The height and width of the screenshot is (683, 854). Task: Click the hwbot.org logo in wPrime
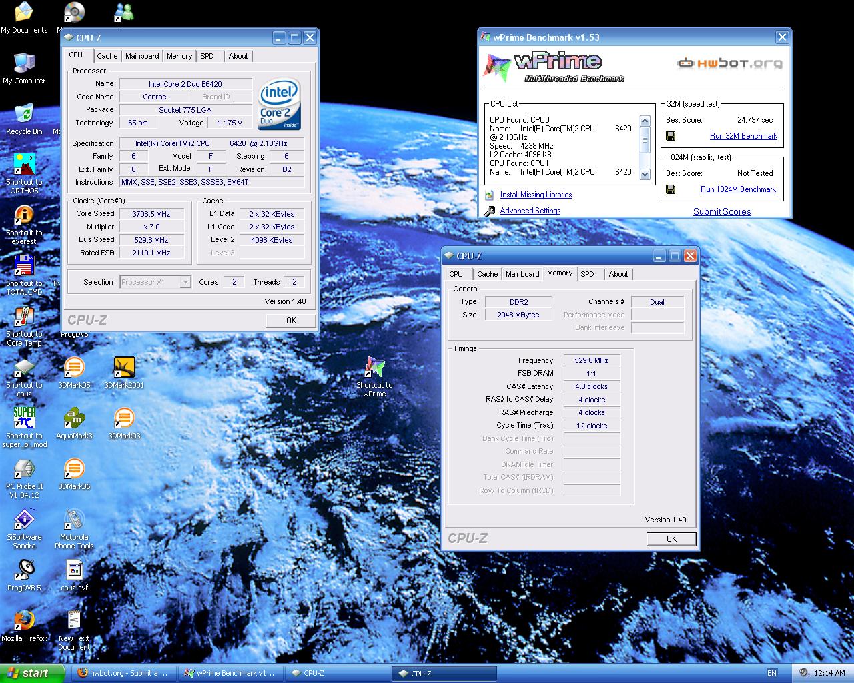(730, 64)
